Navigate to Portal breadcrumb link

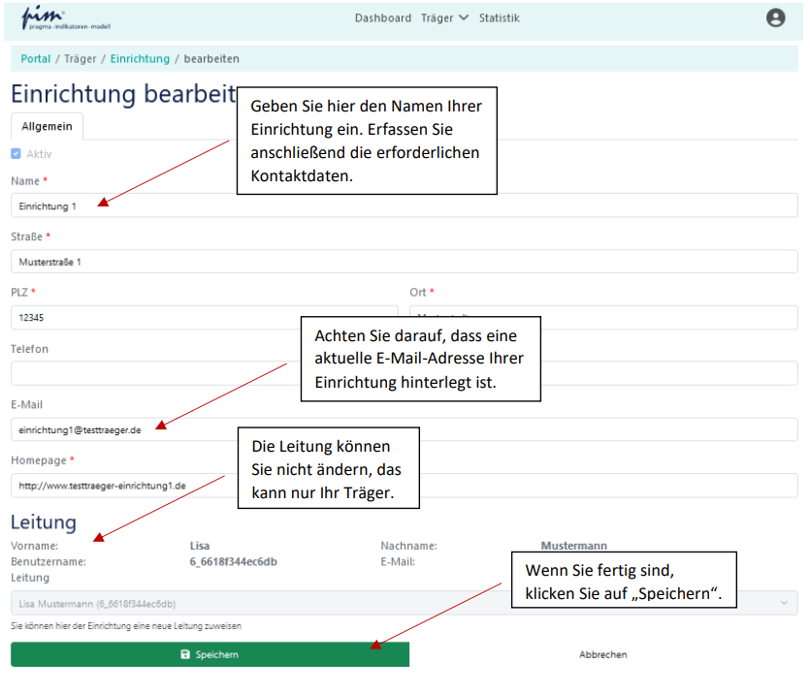pos(36,59)
